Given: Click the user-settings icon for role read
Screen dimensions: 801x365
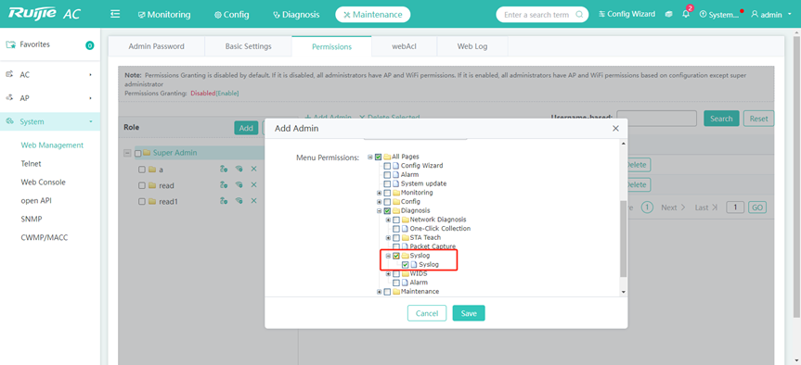Looking at the screenshot, I should pos(224,185).
